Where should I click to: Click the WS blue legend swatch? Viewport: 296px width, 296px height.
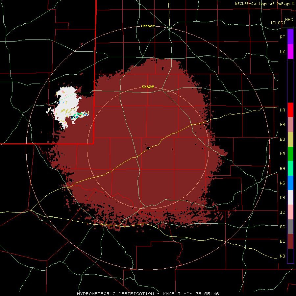pos(290,183)
